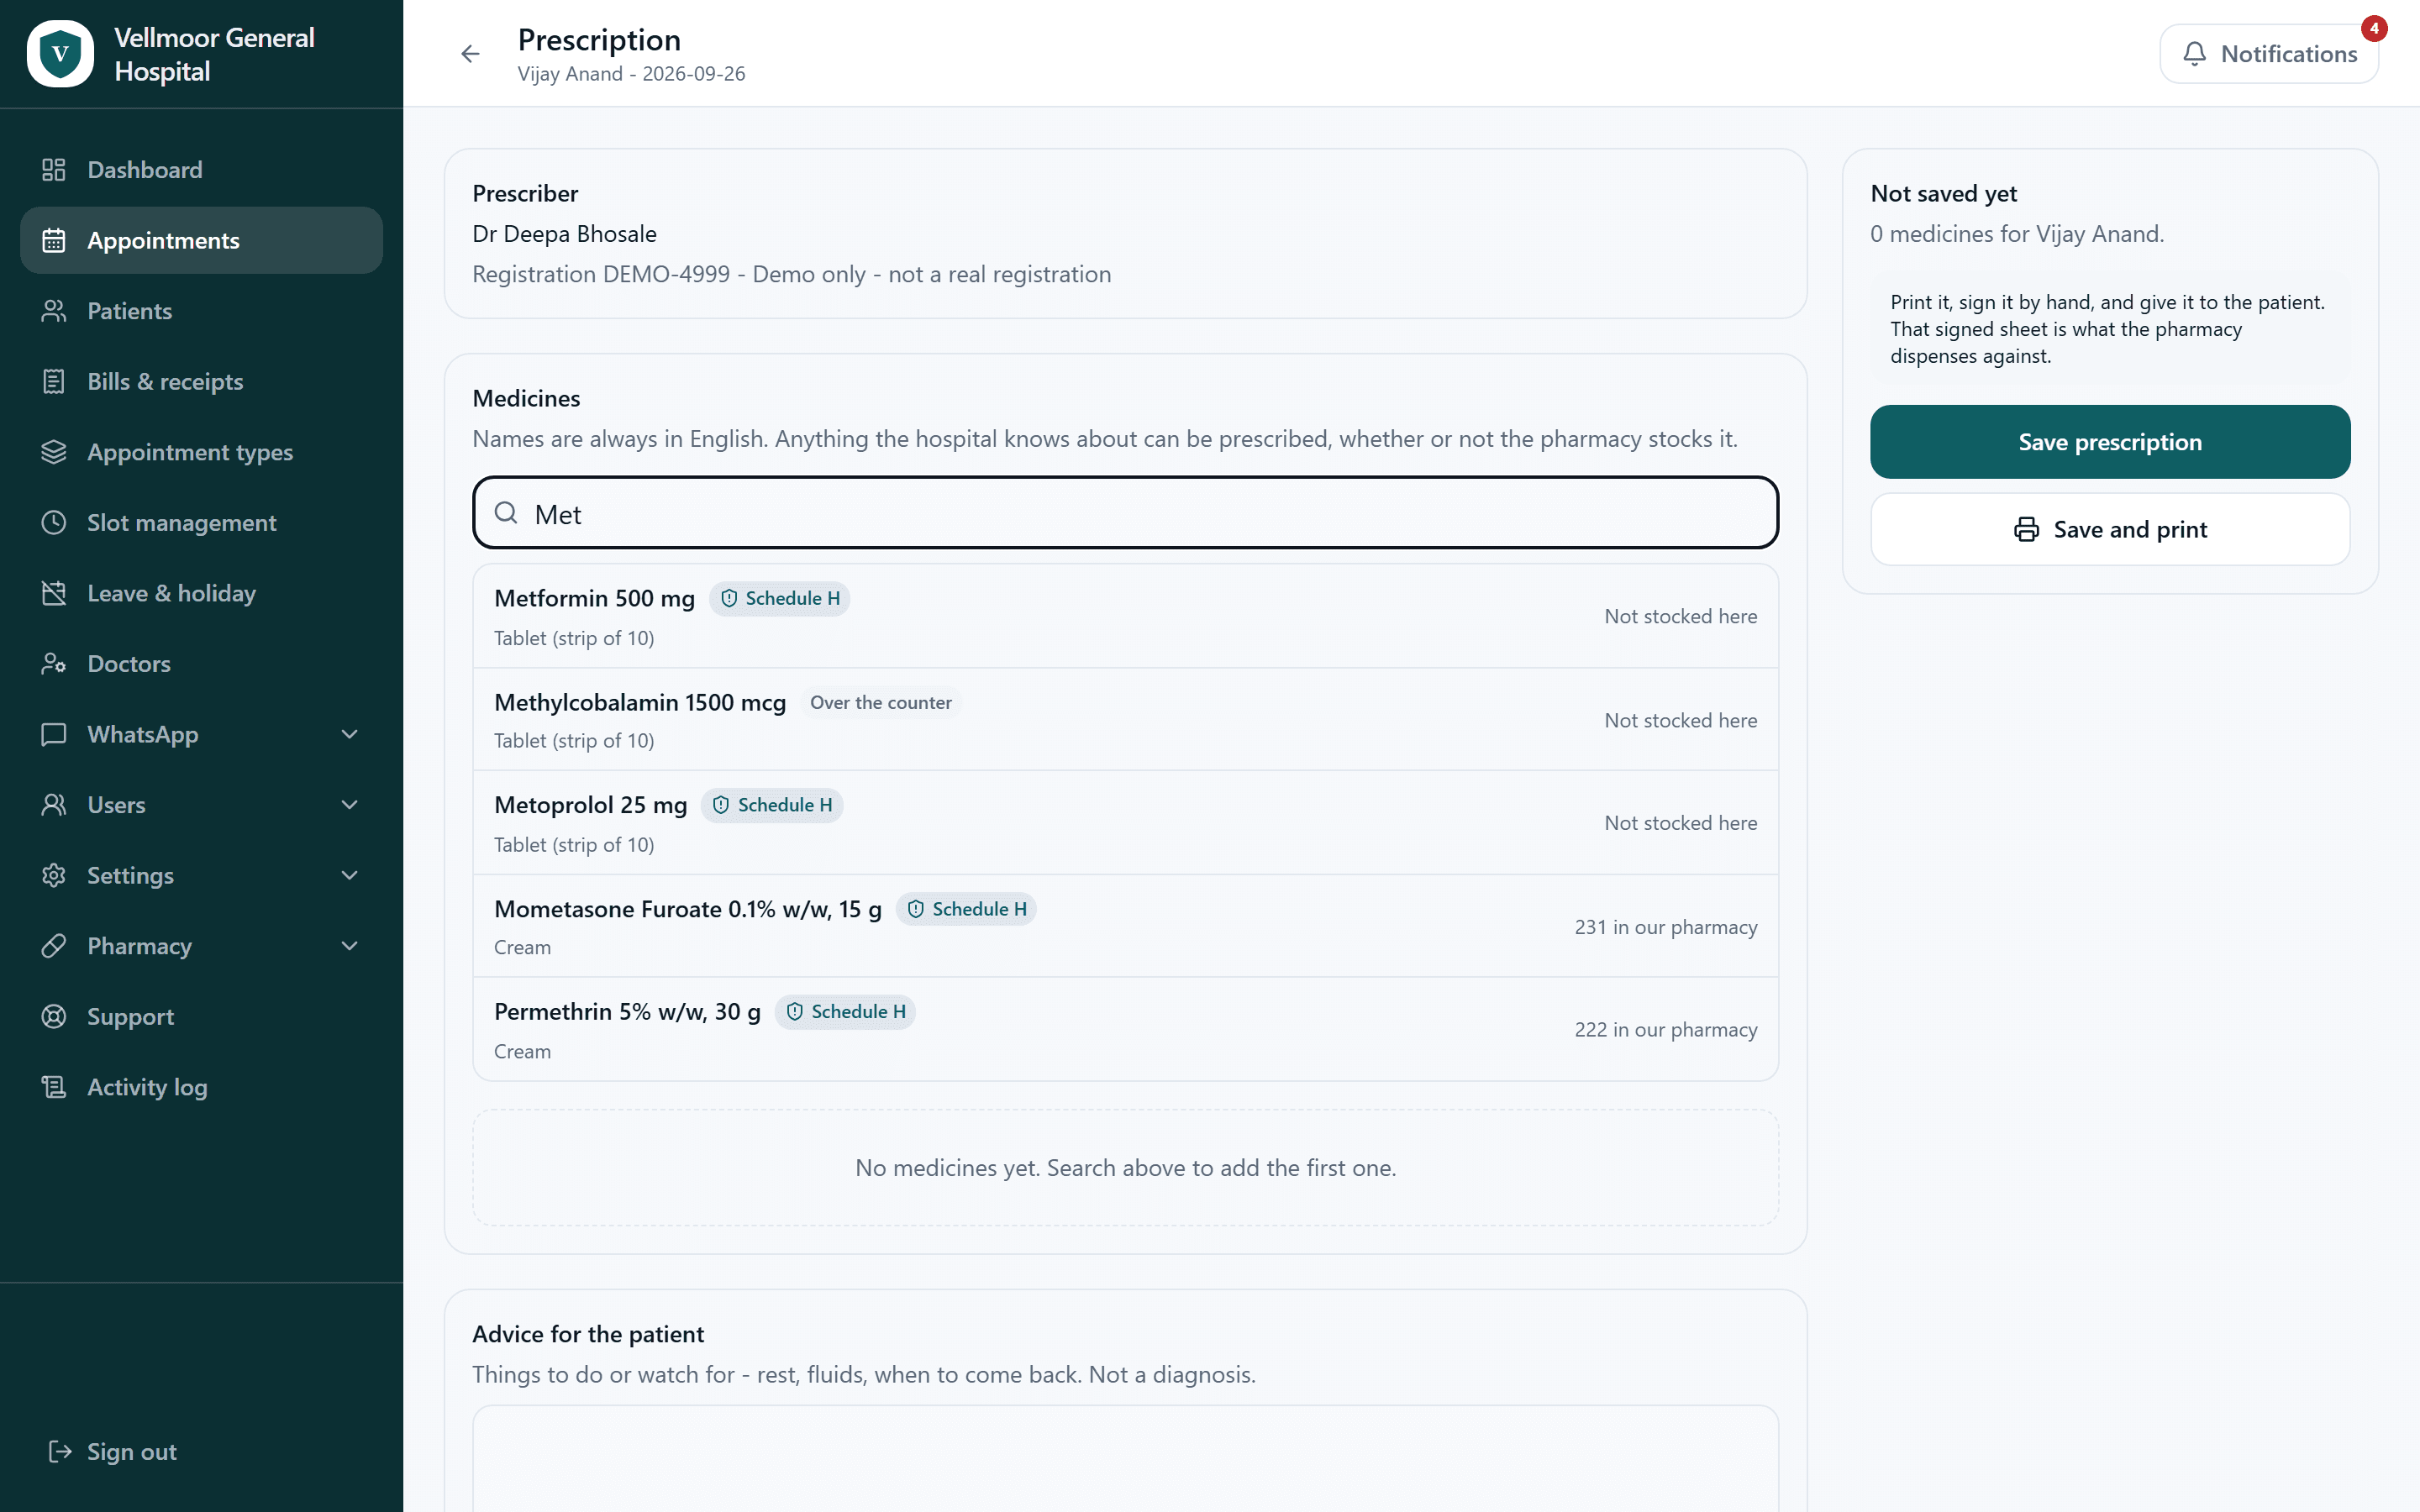2420x1512 pixels.
Task: Focus the medicine search field containing Met
Action: point(1125,513)
